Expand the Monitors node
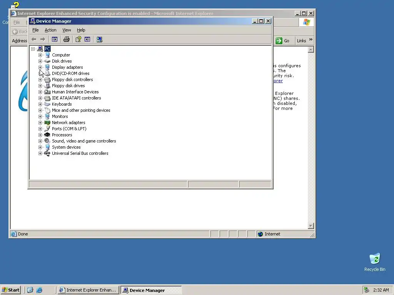Screen dimensions: 394x295 40,116
